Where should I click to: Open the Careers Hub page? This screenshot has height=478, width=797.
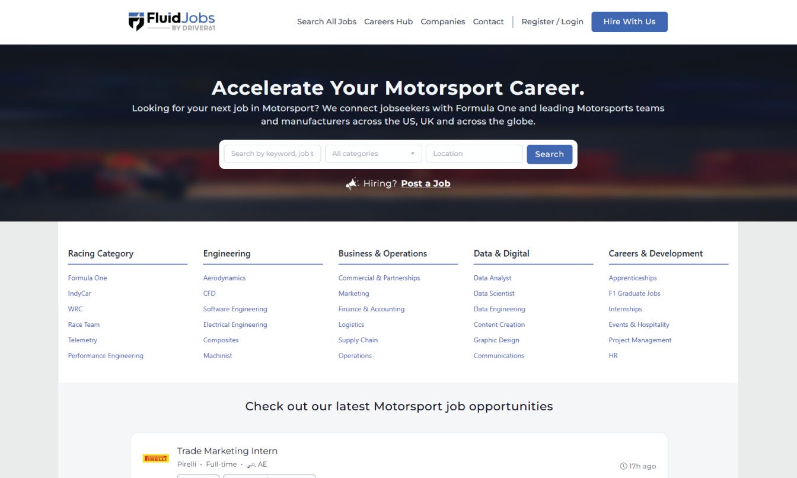pos(388,21)
